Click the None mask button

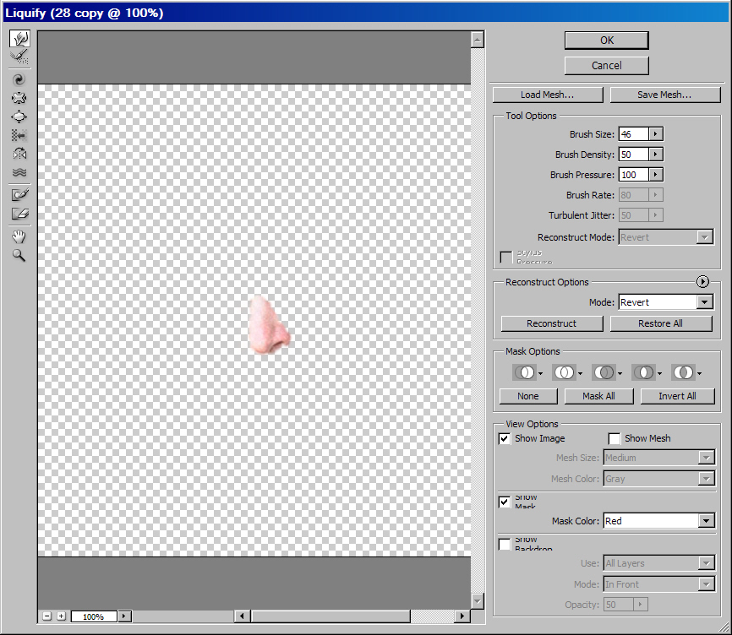[x=528, y=396]
